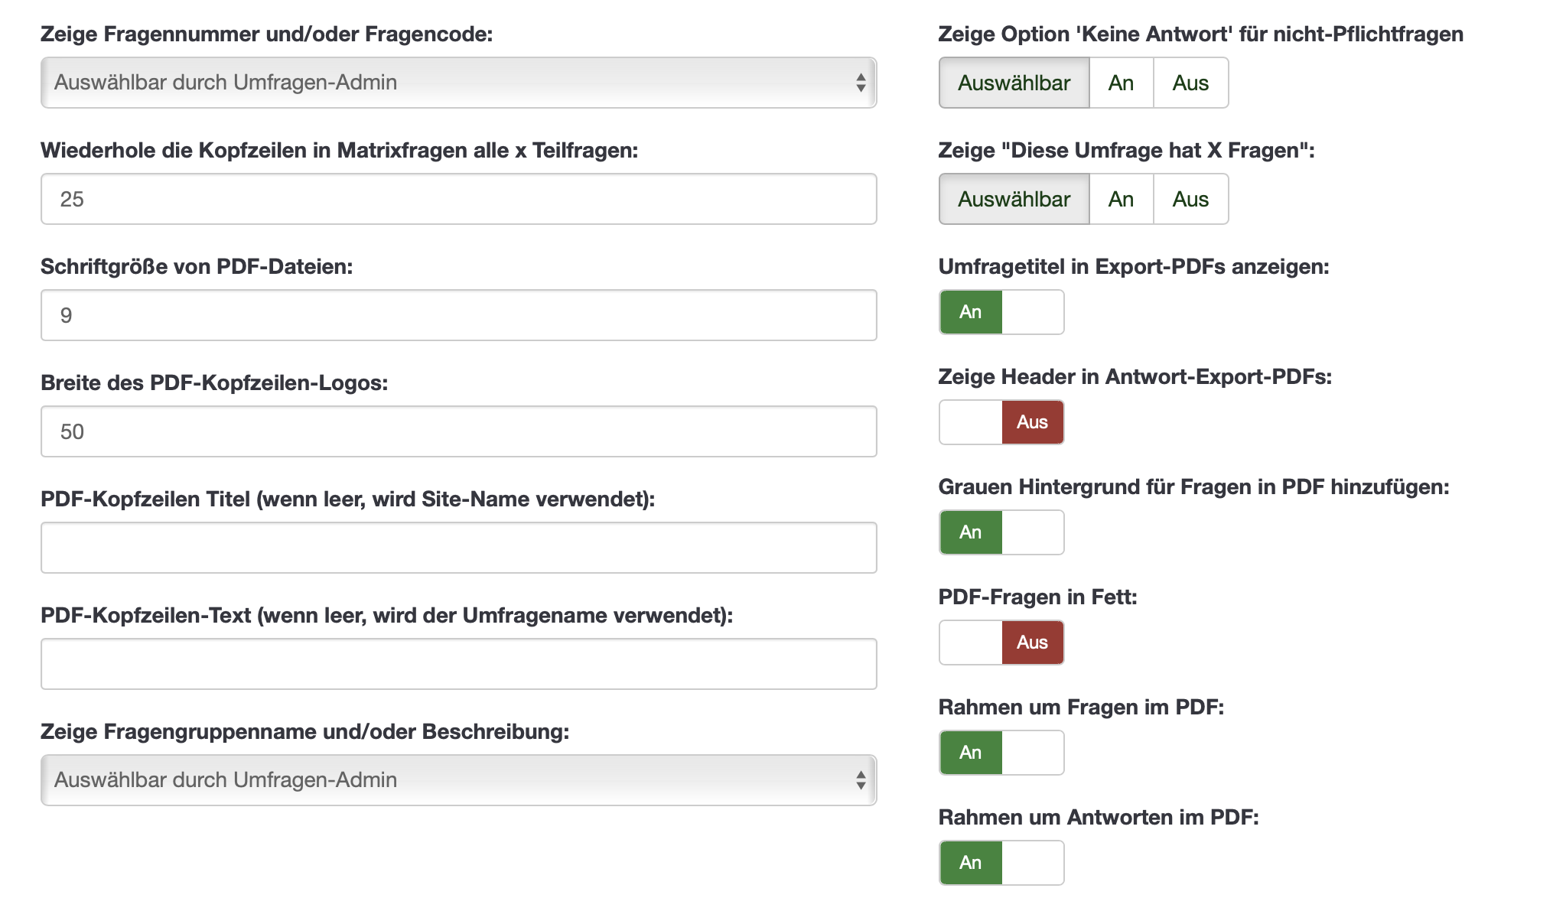Select 'An' for the 'Keine Antwort' option
The image size is (1553, 898).
pos(1121,83)
